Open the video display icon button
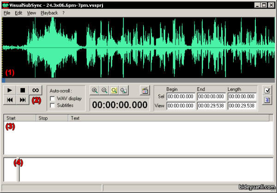Viewport: 277px width, 193px height. [145, 90]
